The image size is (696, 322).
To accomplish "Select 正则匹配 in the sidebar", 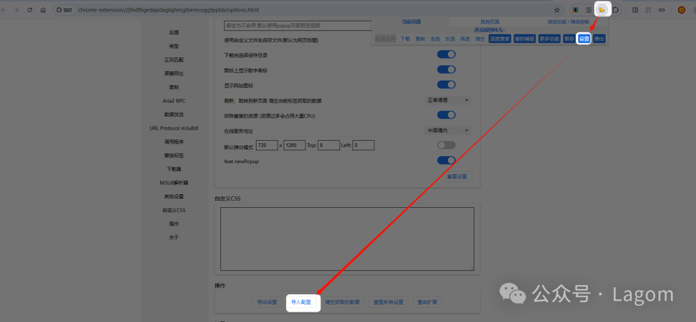I will (173, 59).
